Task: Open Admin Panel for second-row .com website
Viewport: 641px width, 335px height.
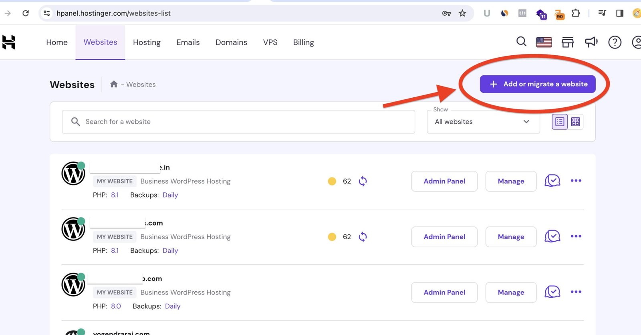Action: (444, 237)
